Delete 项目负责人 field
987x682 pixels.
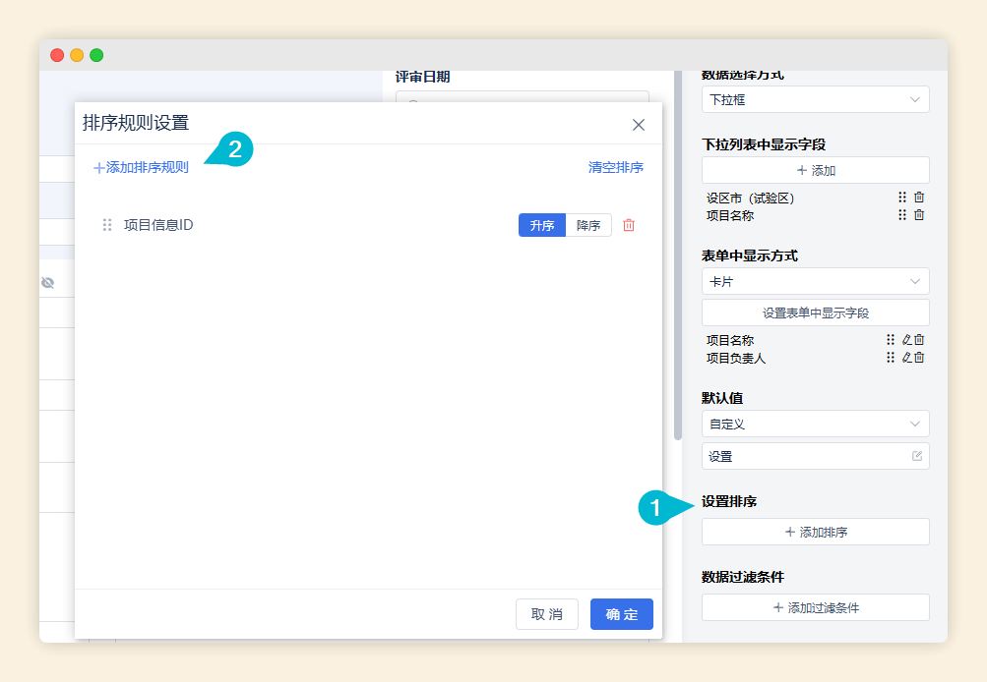point(919,357)
